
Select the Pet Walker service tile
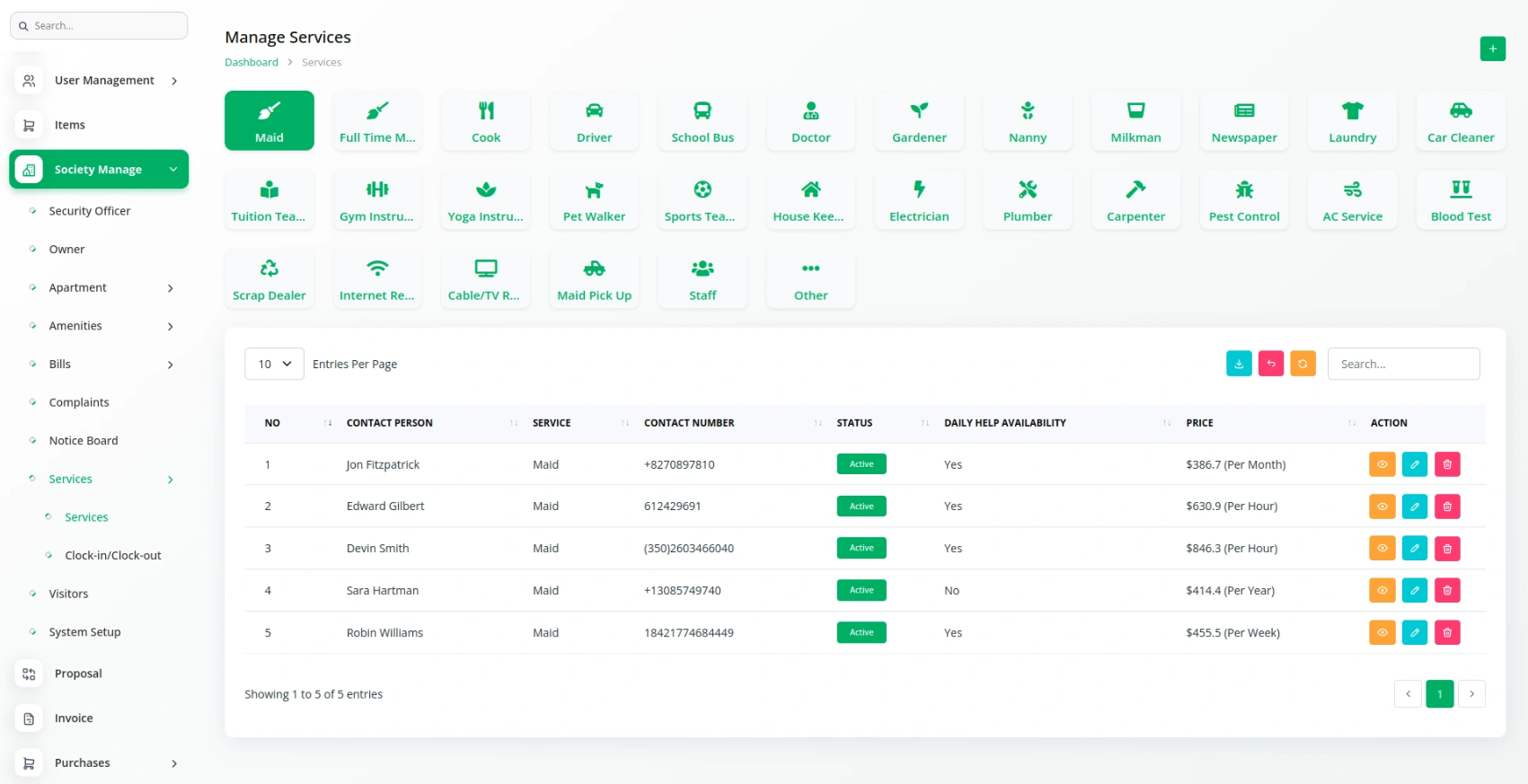click(x=595, y=199)
